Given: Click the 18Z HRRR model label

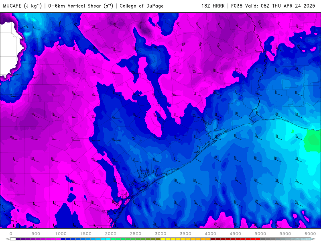Looking at the screenshot, I should [x=213, y=6].
